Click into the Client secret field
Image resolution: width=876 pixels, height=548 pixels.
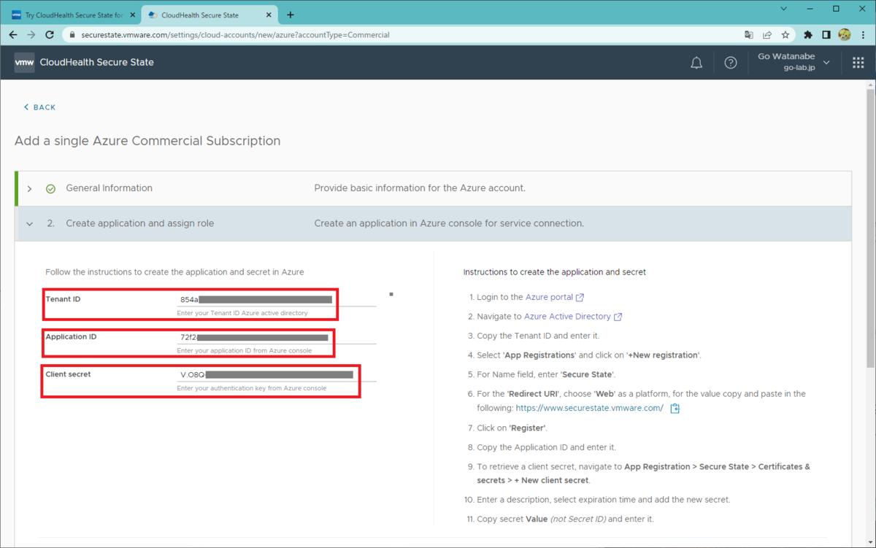click(276, 374)
